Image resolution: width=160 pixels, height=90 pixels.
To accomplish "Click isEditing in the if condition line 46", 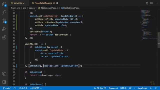I will (40, 47).
